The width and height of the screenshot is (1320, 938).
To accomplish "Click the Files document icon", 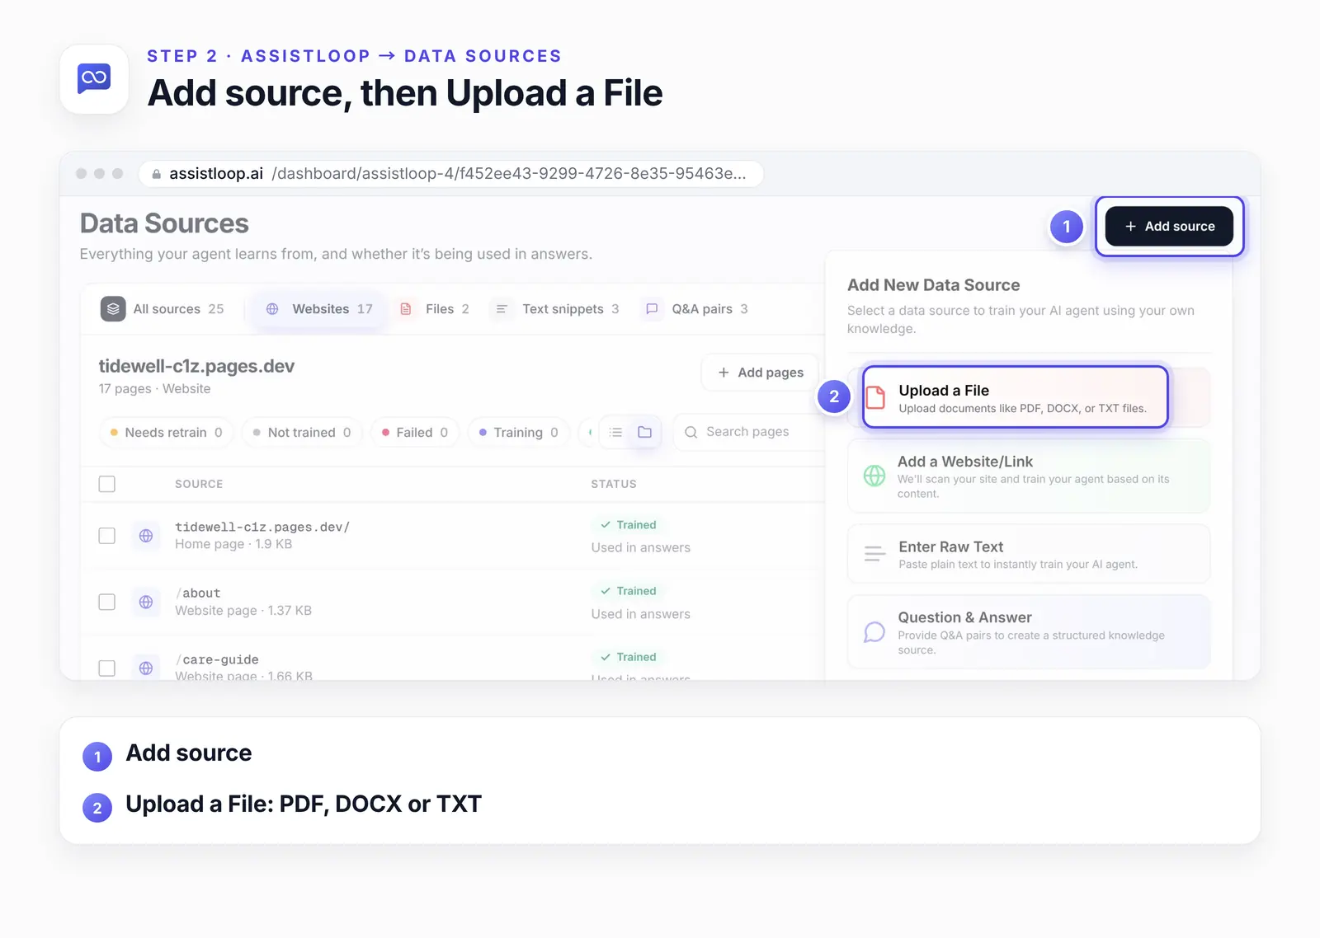I will click(x=406, y=309).
